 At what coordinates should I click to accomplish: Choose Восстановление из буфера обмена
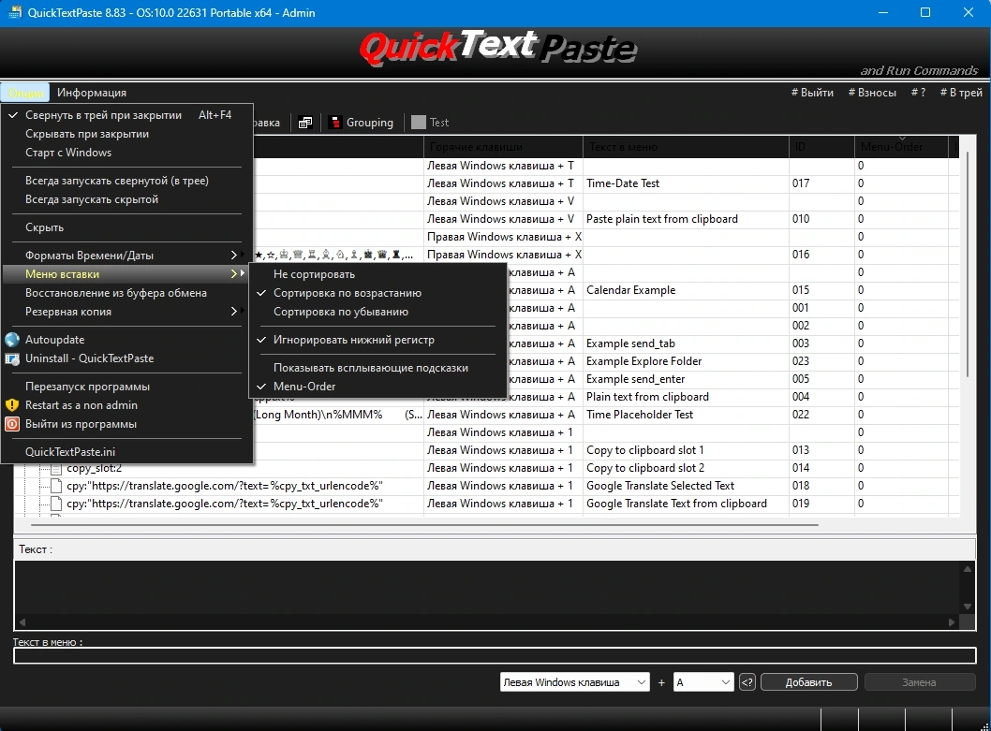[127, 293]
